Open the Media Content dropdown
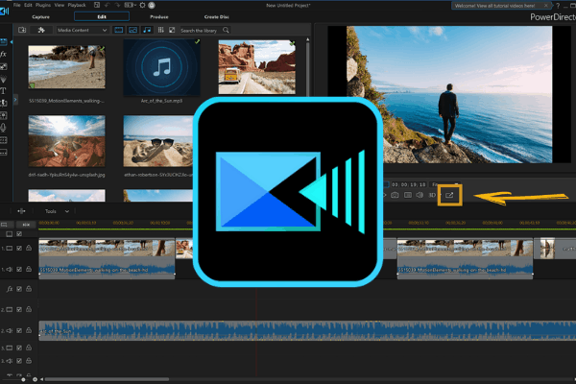576x384 pixels. point(82,30)
